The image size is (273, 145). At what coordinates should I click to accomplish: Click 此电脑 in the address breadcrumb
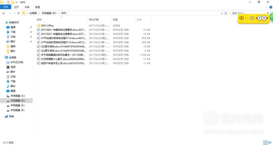point(33,13)
